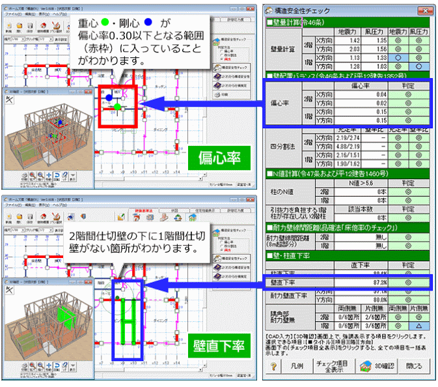This screenshot has width=438, height=387.
Task: Click 3D確認 button in safety check dialog
Action: point(377,366)
